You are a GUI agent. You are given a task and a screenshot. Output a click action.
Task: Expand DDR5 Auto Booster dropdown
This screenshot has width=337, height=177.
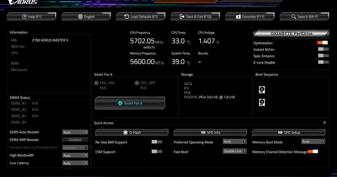tap(75, 132)
